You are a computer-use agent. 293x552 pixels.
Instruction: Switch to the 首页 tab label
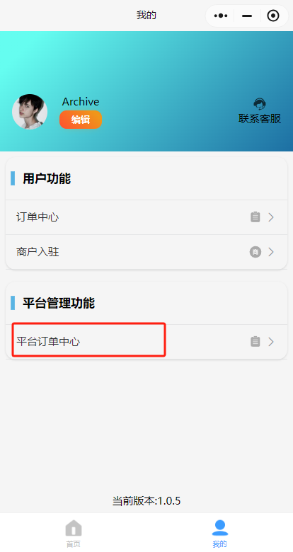point(74,544)
